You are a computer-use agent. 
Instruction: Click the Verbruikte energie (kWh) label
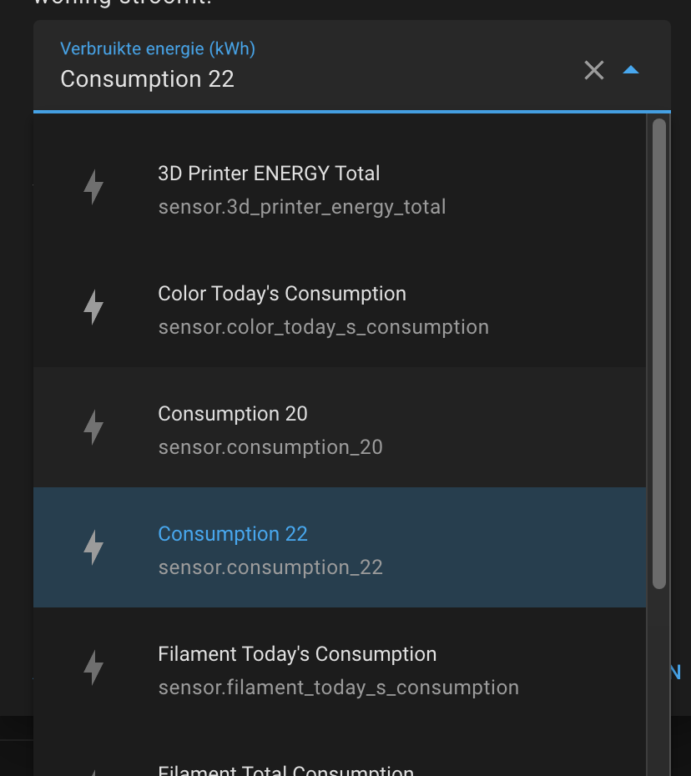(158, 49)
